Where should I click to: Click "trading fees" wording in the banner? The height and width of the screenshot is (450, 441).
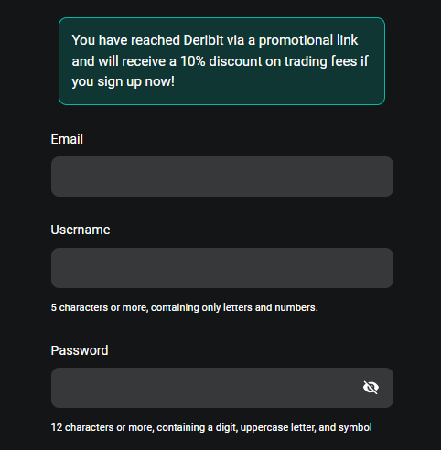click(321, 61)
